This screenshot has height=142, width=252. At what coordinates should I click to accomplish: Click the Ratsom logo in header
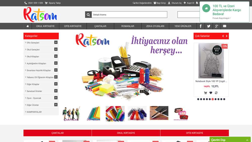40,14
